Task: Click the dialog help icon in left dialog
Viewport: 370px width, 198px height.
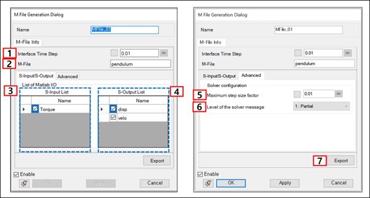Action: tap(24, 183)
